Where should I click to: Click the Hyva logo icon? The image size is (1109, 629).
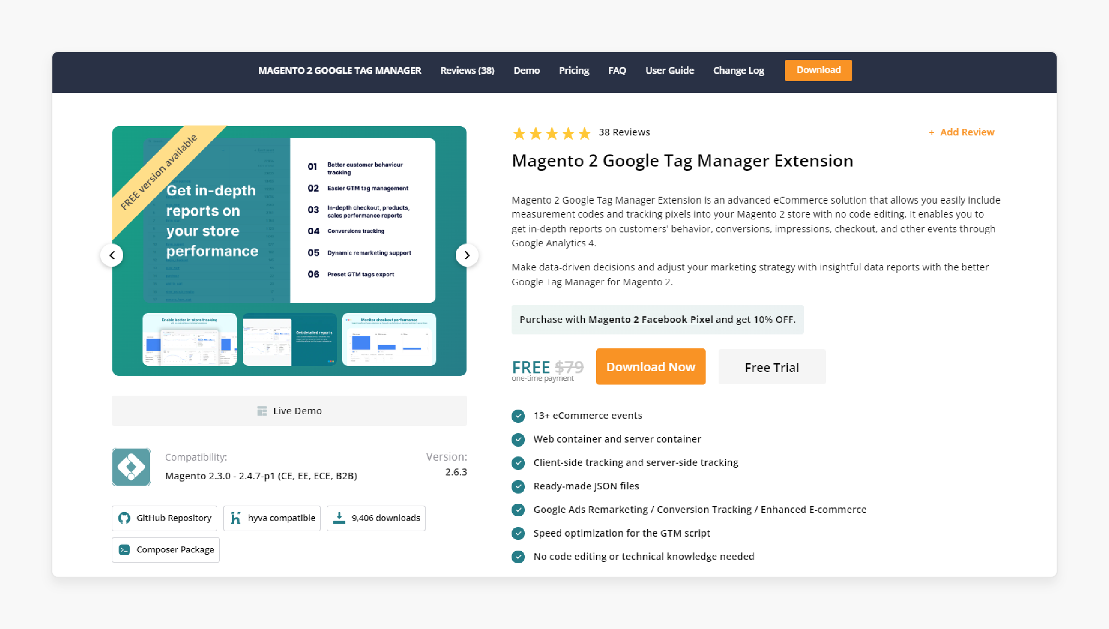point(236,518)
